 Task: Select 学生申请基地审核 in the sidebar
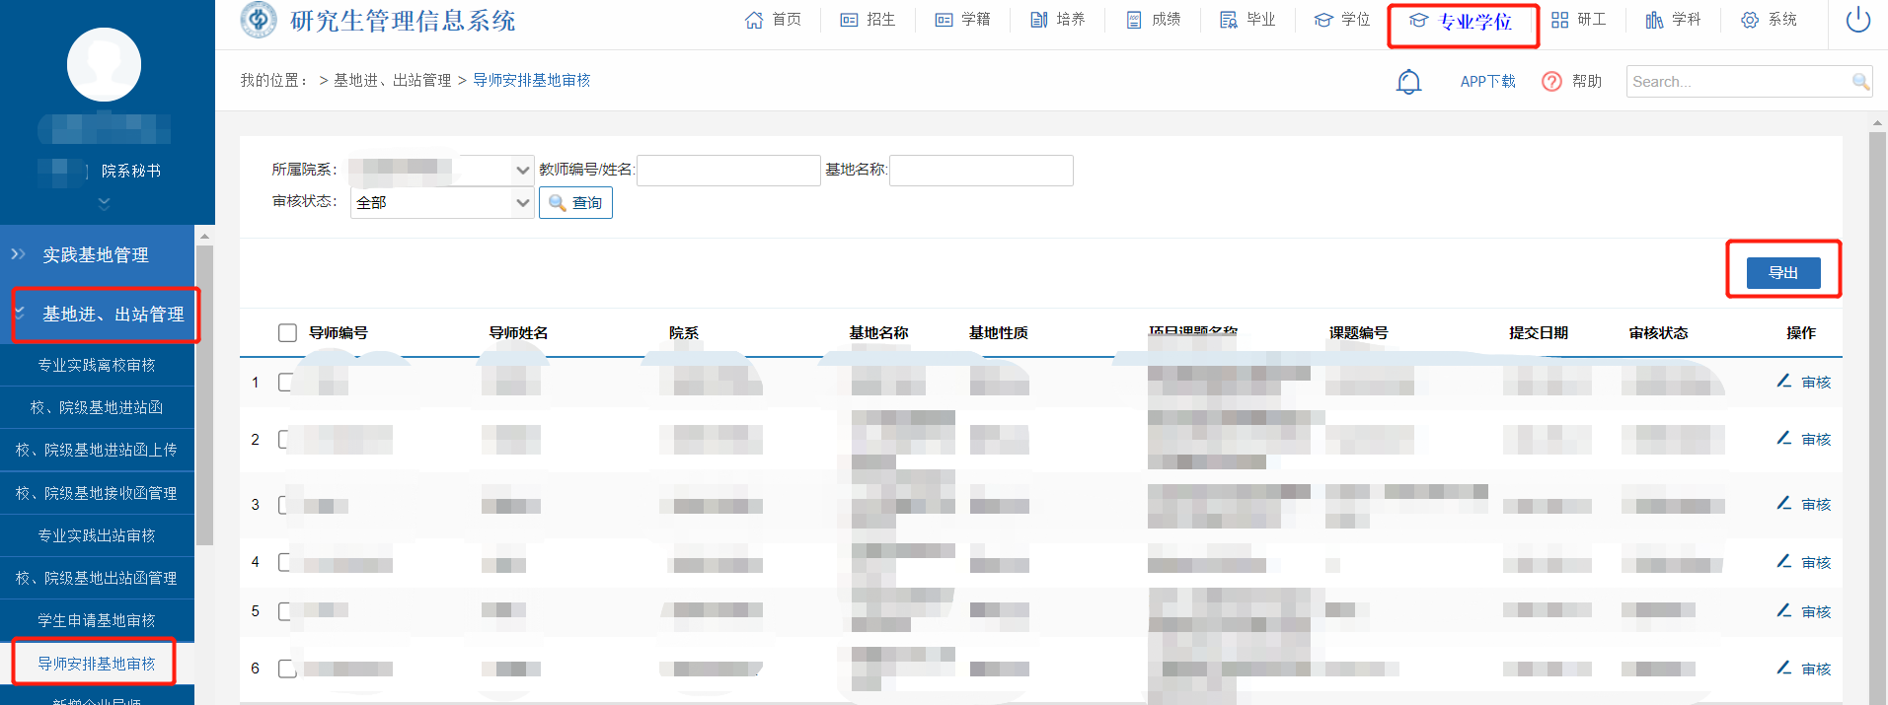[97, 620]
